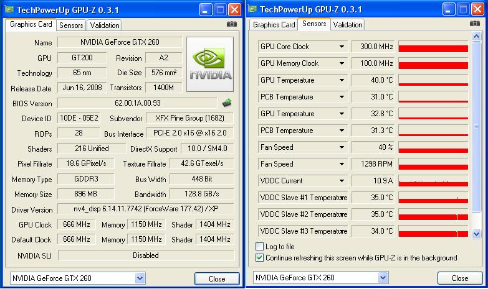This screenshot has height=289, width=488.
Task: Click the 1298 RPM fan speed value
Action: tap(373, 164)
